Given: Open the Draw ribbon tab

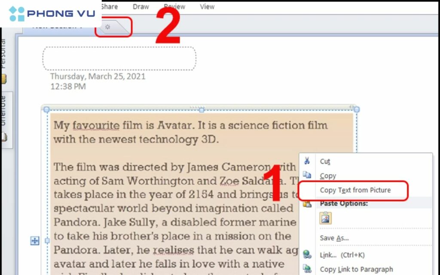Looking at the screenshot, I should coord(141,6).
